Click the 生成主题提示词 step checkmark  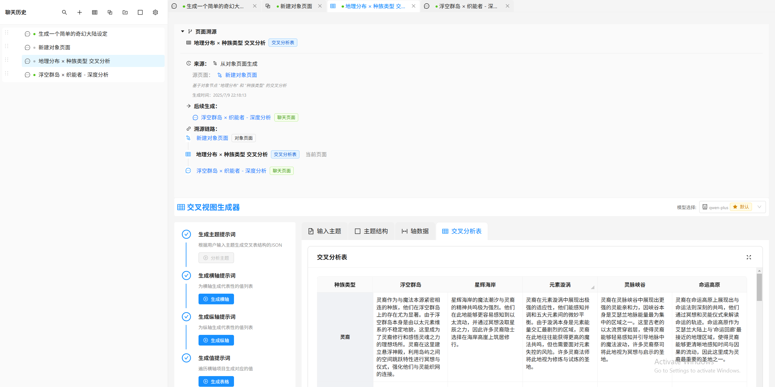click(186, 234)
